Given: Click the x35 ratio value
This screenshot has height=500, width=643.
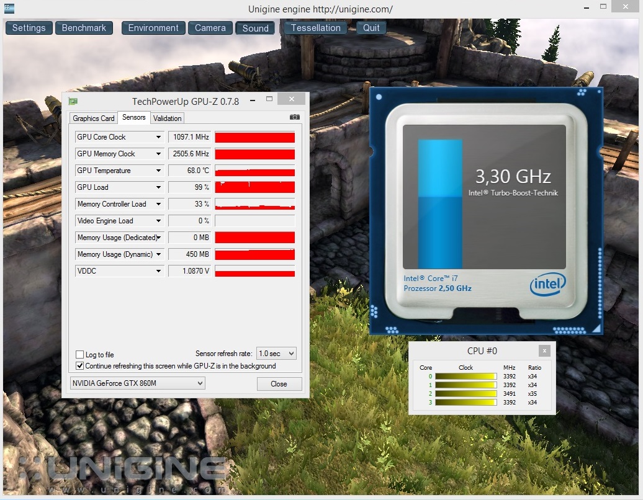Looking at the screenshot, I should click(533, 393).
